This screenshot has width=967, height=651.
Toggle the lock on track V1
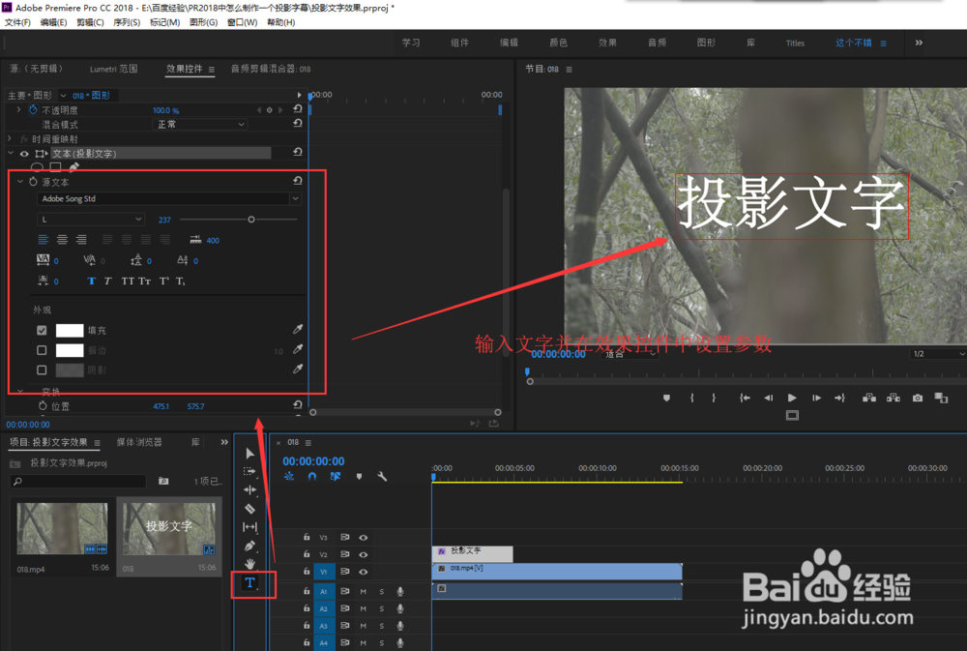tap(307, 572)
